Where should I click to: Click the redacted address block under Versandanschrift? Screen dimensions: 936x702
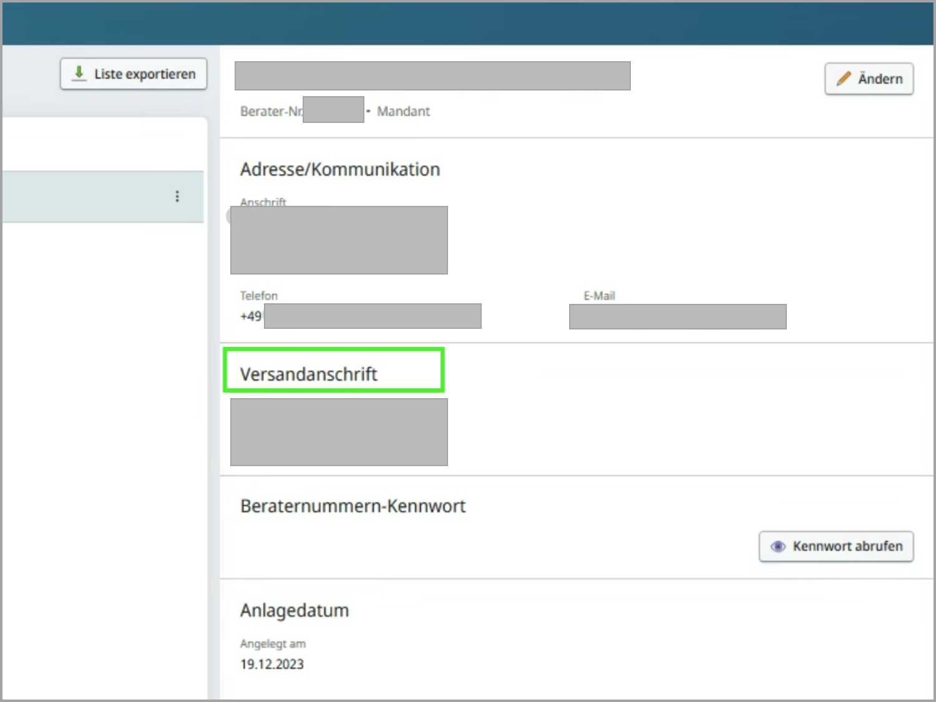pyautogui.click(x=339, y=432)
